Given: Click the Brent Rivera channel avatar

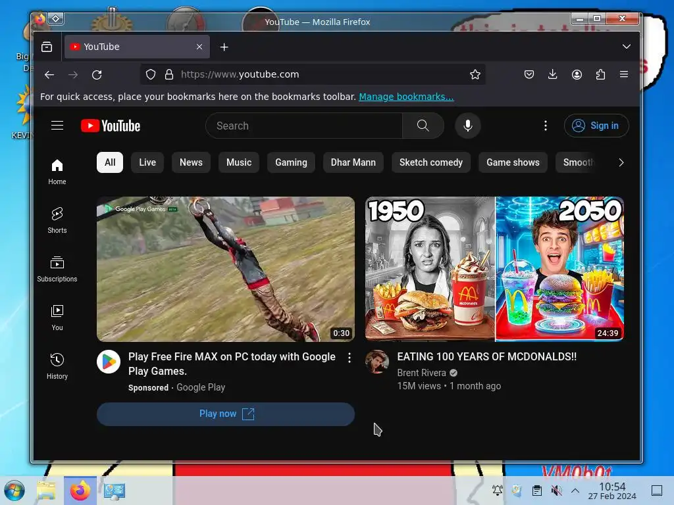Looking at the screenshot, I should [x=377, y=362].
